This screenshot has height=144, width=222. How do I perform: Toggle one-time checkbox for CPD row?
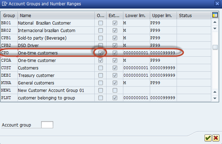click(x=101, y=53)
